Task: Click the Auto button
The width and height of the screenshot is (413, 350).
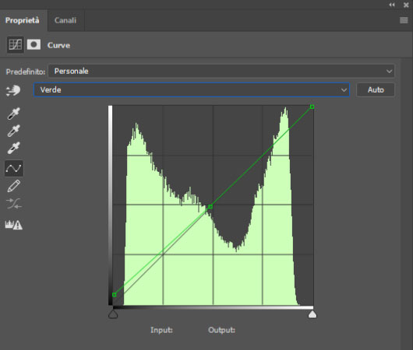Action: tap(376, 89)
